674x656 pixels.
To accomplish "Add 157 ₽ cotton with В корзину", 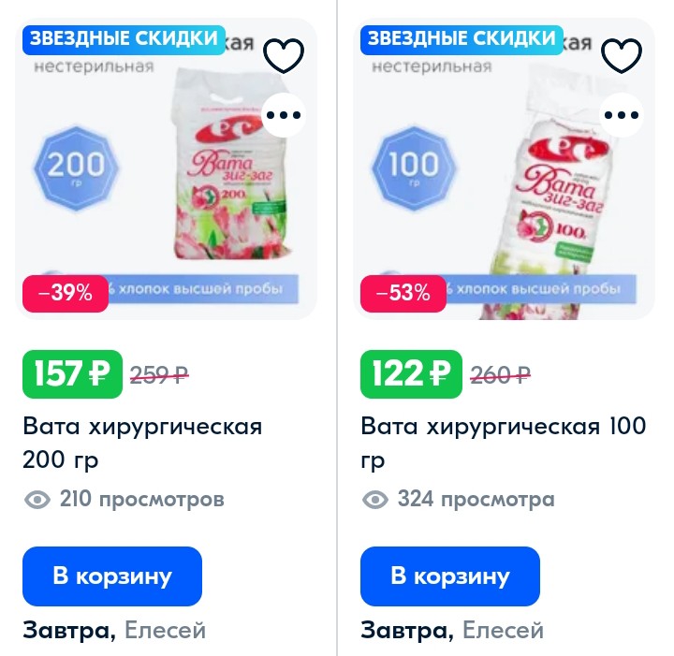I will (112, 576).
